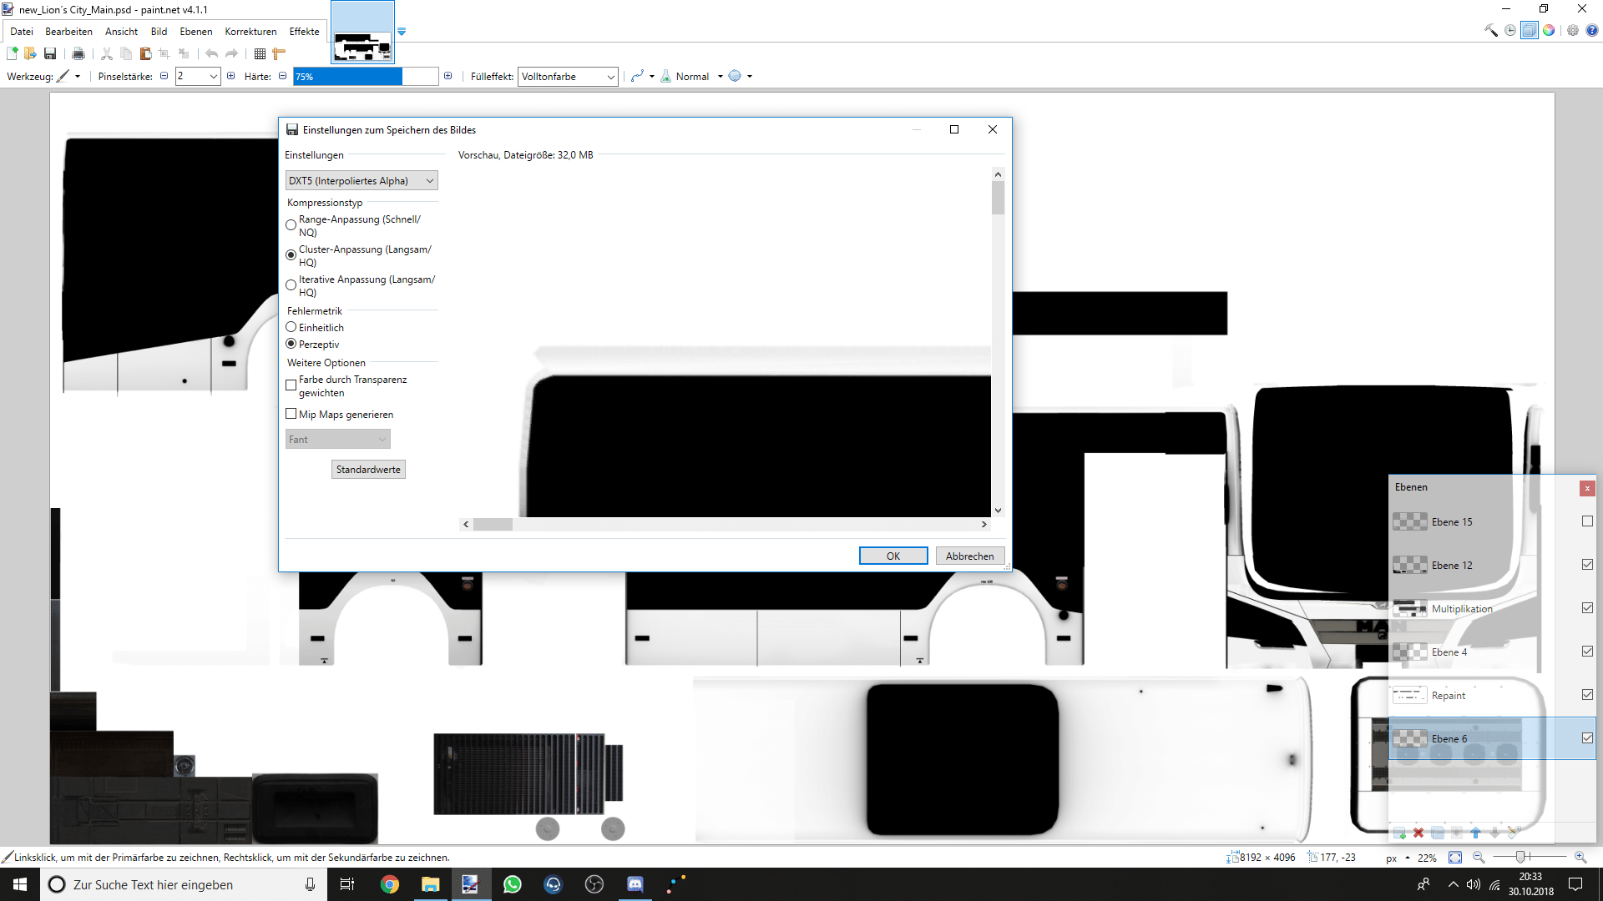
Task: Open the Korrekturen menu
Action: 250,32
